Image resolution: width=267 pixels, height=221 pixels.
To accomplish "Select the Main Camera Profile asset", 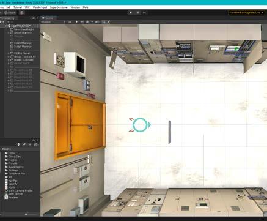I will (x=20, y=190).
